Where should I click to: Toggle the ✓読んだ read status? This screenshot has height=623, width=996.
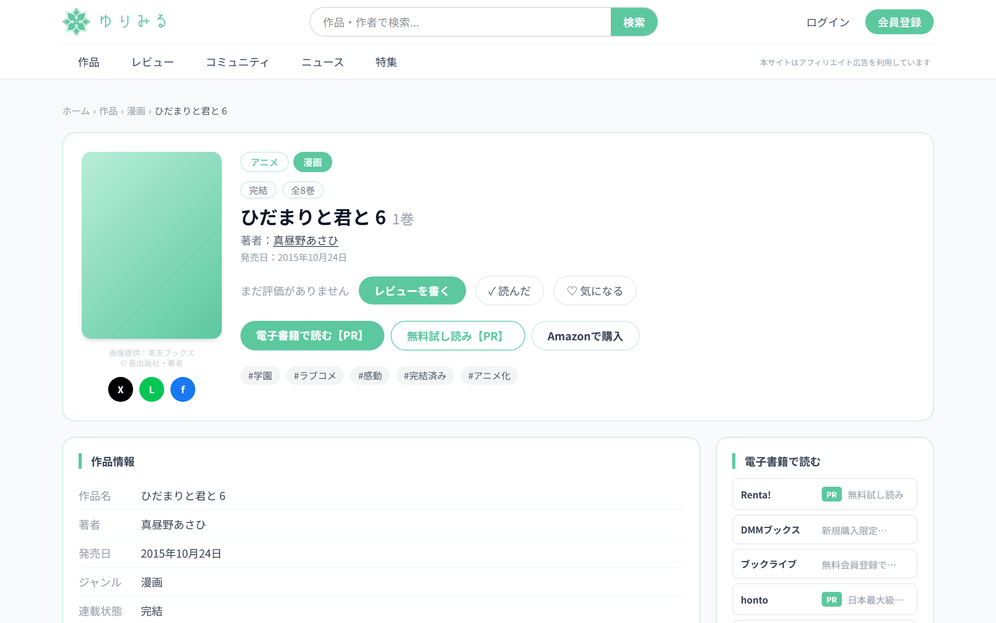(510, 290)
